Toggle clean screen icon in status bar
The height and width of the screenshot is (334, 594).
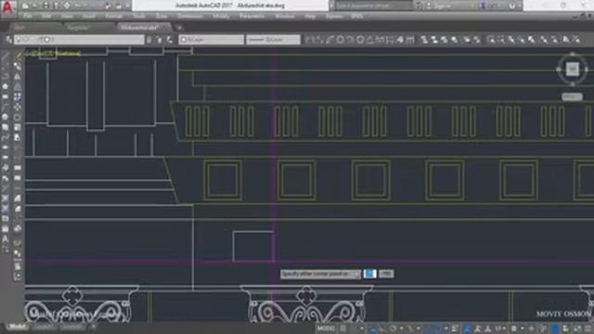point(577,328)
